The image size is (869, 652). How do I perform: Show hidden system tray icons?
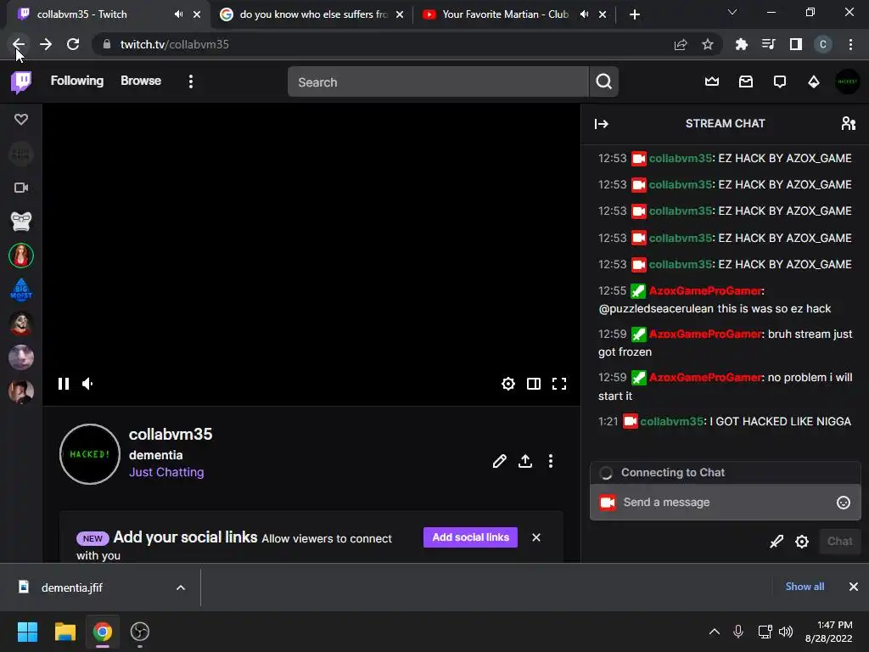pyautogui.click(x=715, y=632)
